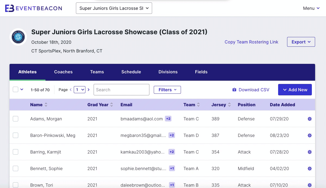Viewport: 326px width, 188px height.
Task: Click the name Brown, Tori
Action: click(42, 185)
